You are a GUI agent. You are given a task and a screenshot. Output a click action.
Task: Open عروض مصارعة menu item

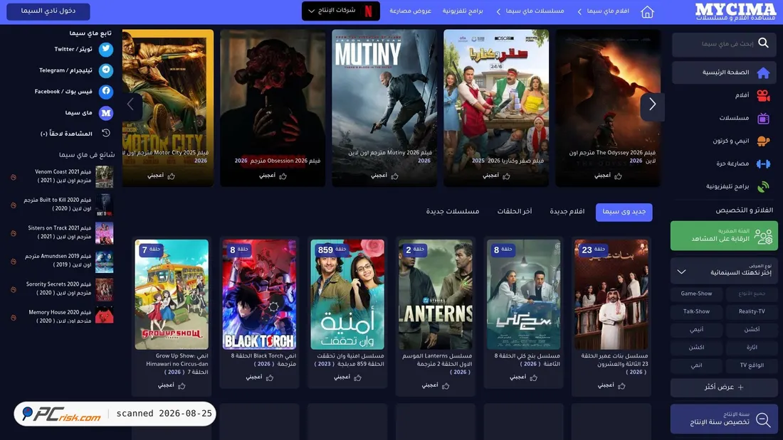click(410, 11)
